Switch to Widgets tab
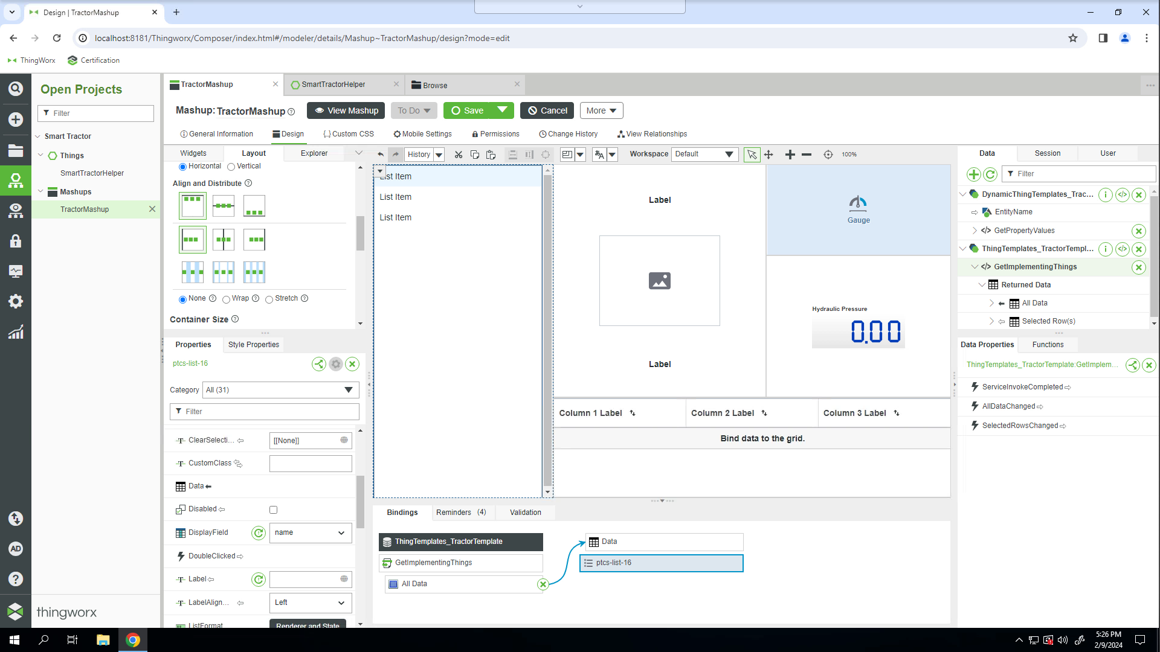 pyautogui.click(x=193, y=153)
